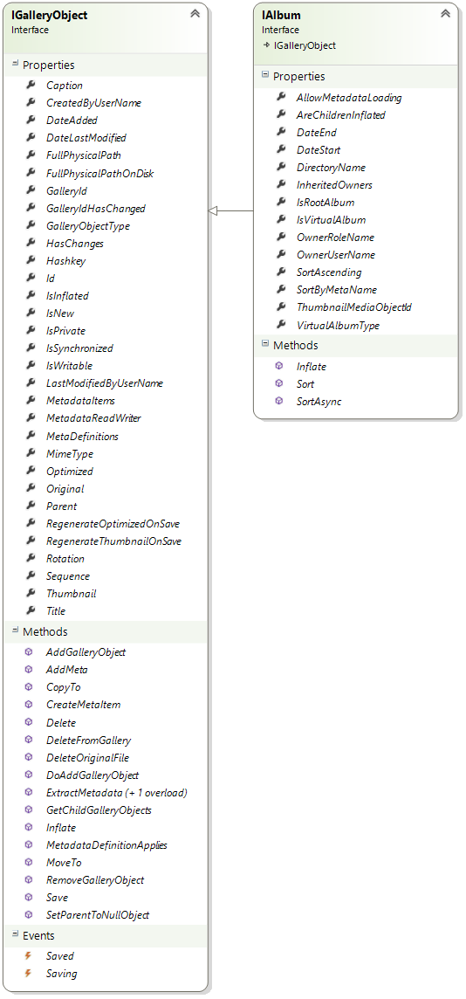
Task: Click the lightning icon next to Saving event
Action: pyautogui.click(x=28, y=974)
